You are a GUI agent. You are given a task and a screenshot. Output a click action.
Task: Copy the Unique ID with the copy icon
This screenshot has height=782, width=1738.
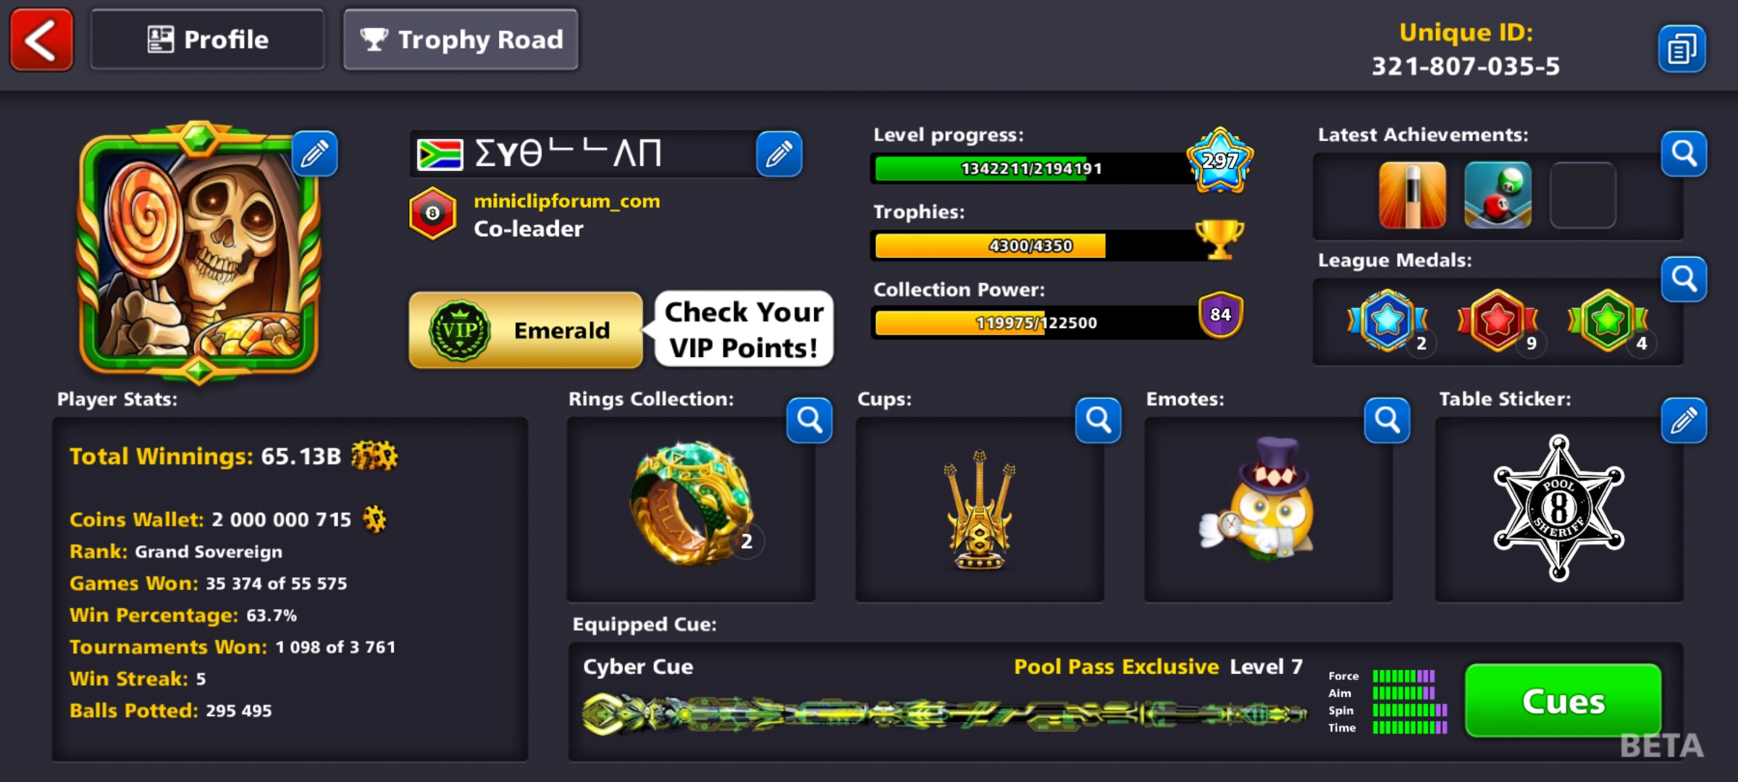[1682, 49]
